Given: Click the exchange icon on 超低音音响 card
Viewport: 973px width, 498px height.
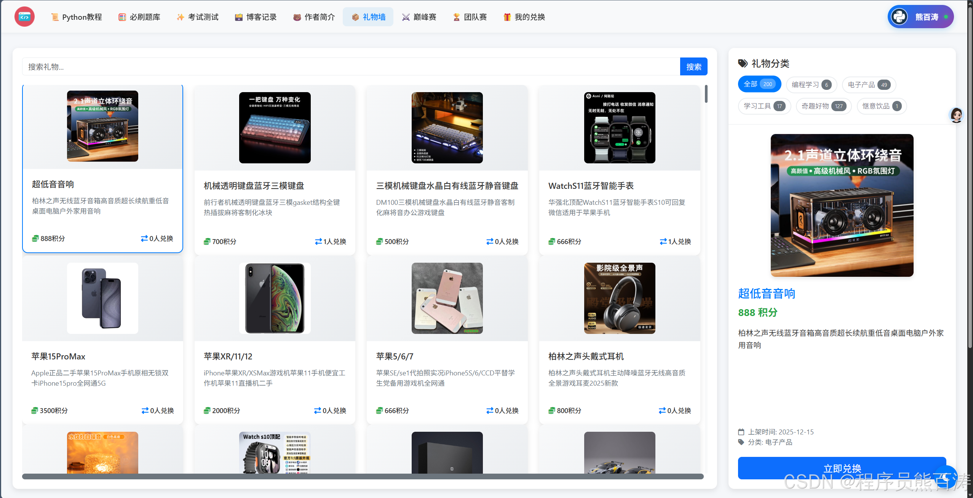Looking at the screenshot, I should pyautogui.click(x=144, y=238).
